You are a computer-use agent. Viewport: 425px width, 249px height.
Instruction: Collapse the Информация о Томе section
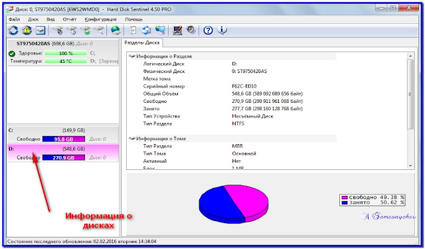coord(132,139)
